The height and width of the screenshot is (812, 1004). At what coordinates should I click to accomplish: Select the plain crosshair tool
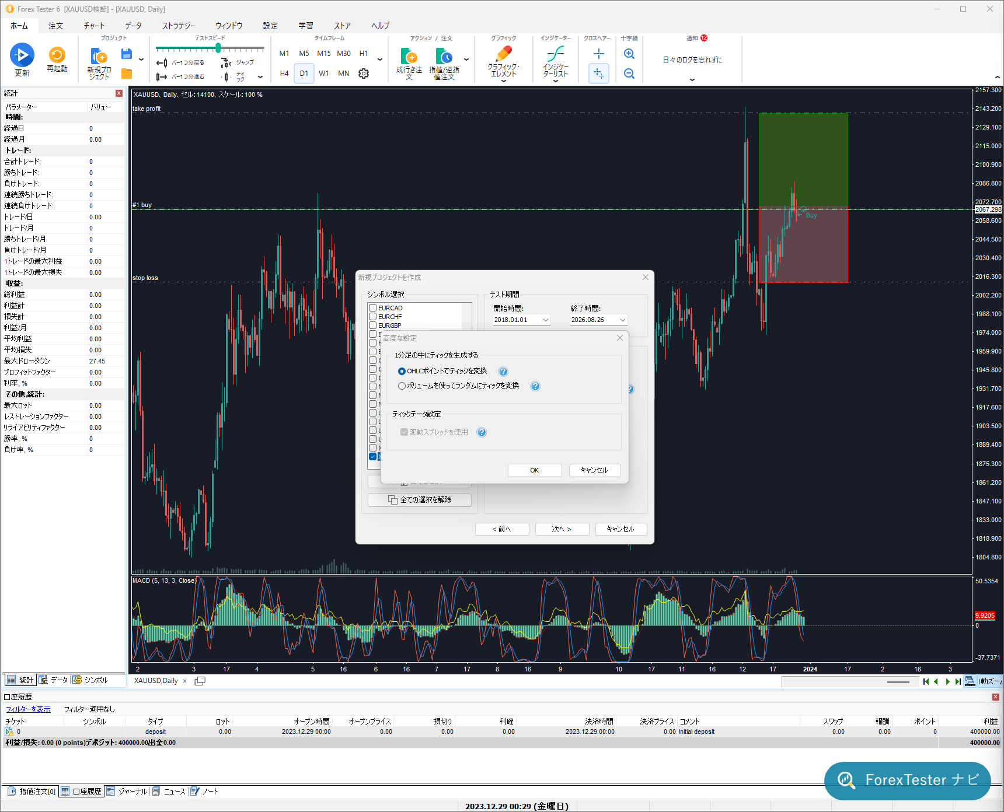coord(599,54)
